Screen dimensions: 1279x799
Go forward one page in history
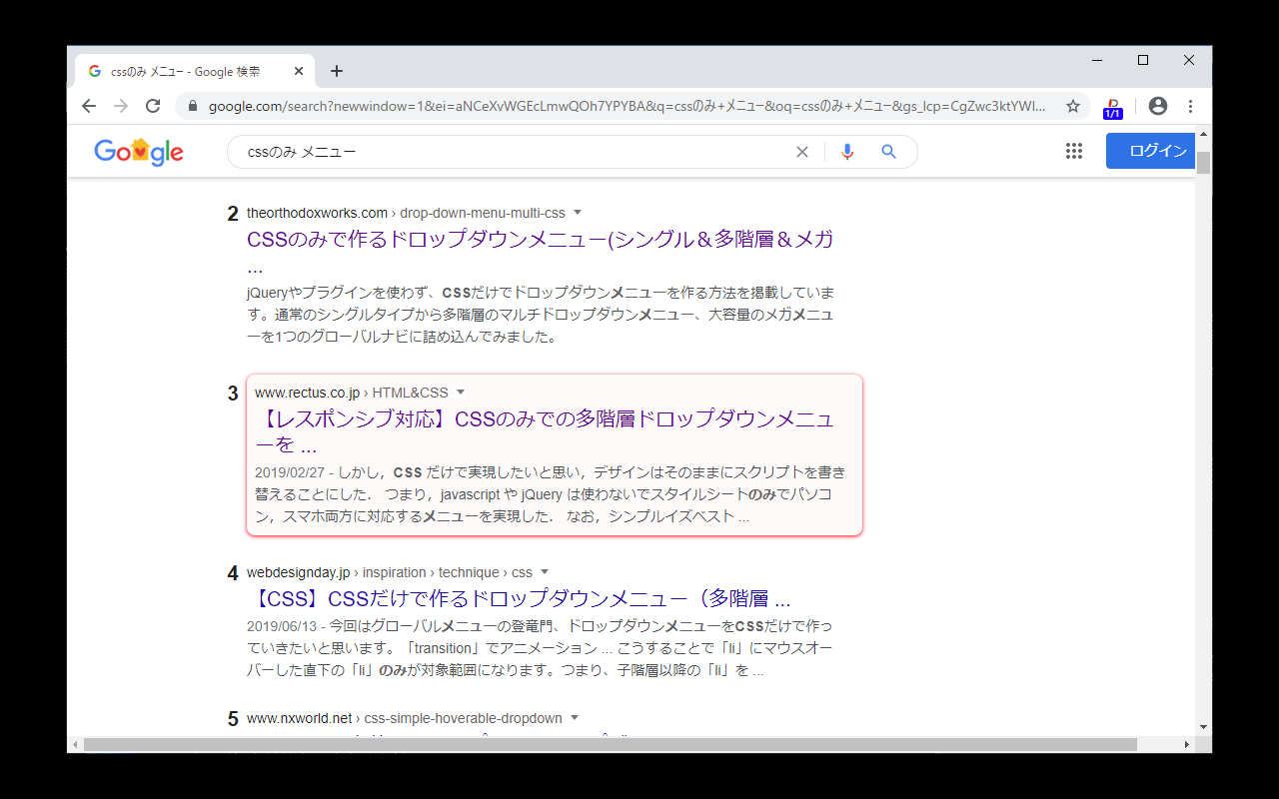121,106
